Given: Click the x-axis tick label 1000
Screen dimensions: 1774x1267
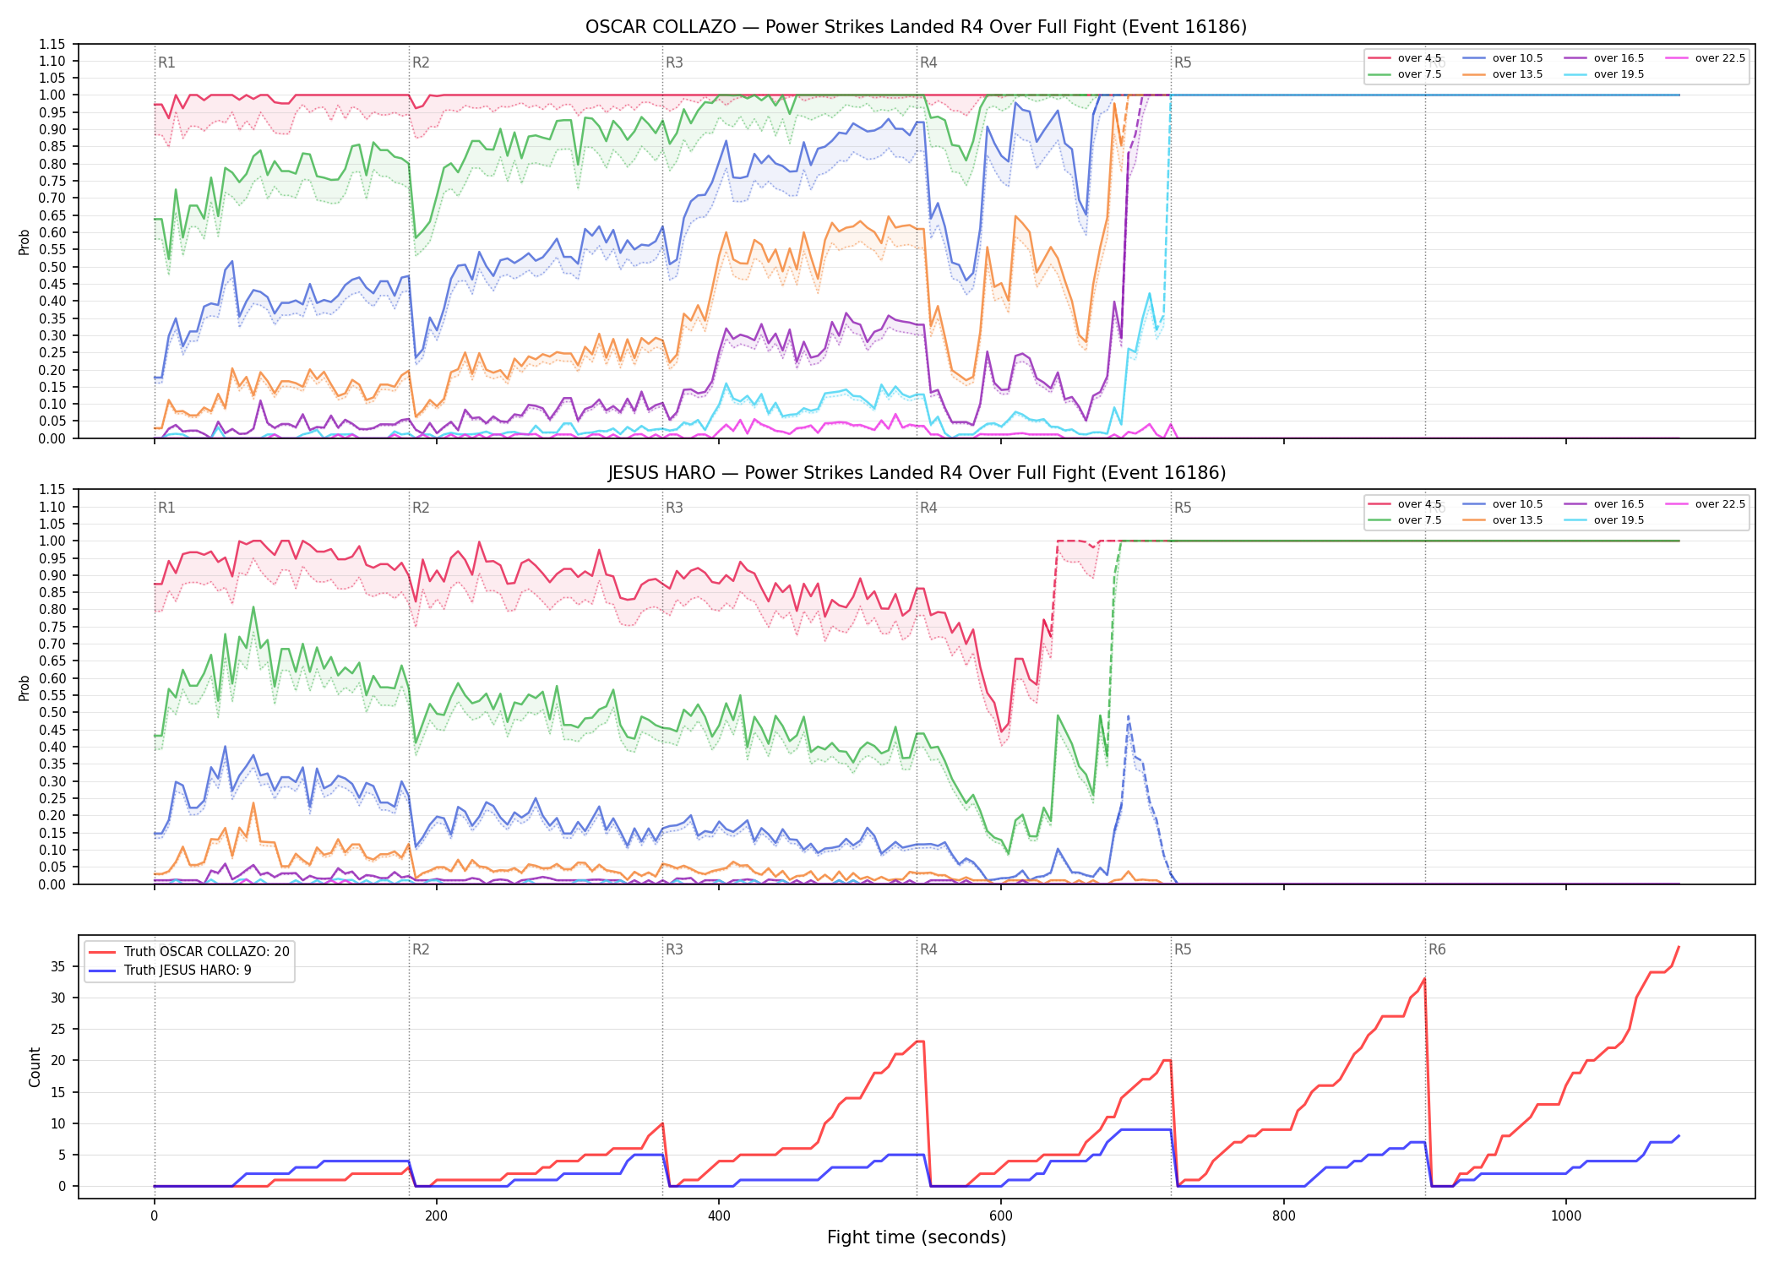Looking at the screenshot, I should tap(1566, 1216).
